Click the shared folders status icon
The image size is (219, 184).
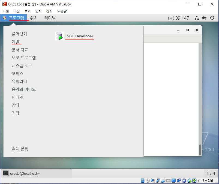pos(169,181)
